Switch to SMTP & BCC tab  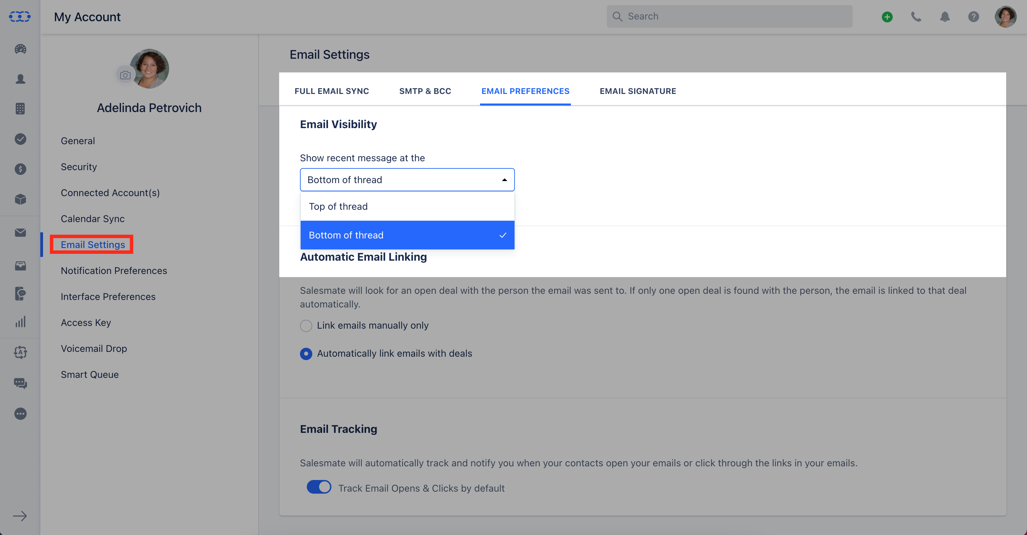[425, 91]
